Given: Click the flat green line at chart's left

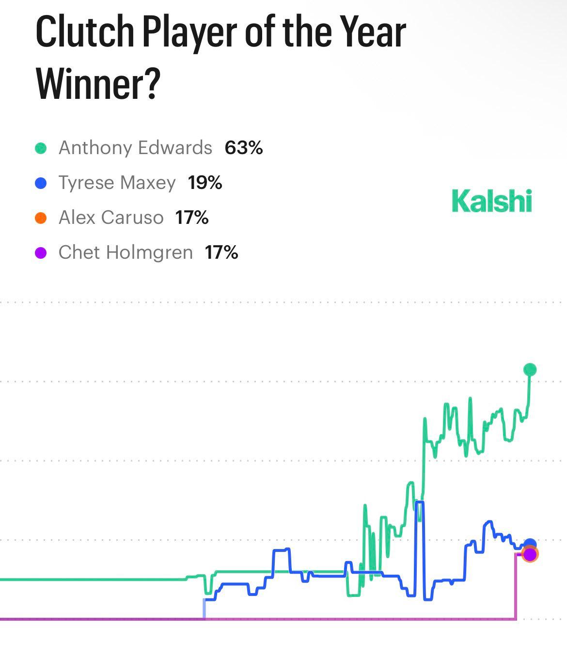Looking at the screenshot, I should (x=92, y=579).
